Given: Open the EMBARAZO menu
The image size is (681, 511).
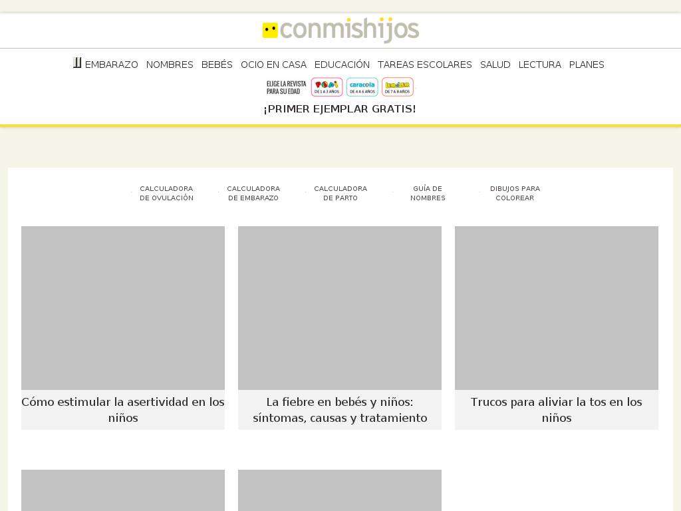Looking at the screenshot, I should pos(111,65).
